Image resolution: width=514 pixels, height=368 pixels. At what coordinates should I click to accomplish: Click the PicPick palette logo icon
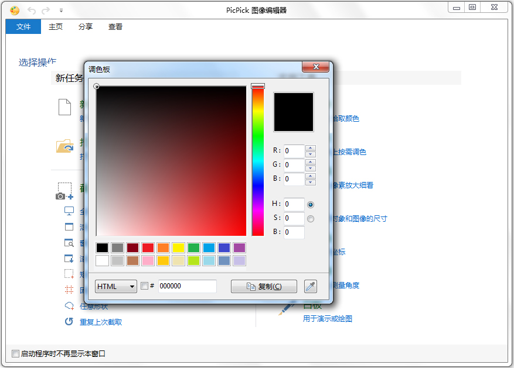pyautogui.click(x=15, y=10)
